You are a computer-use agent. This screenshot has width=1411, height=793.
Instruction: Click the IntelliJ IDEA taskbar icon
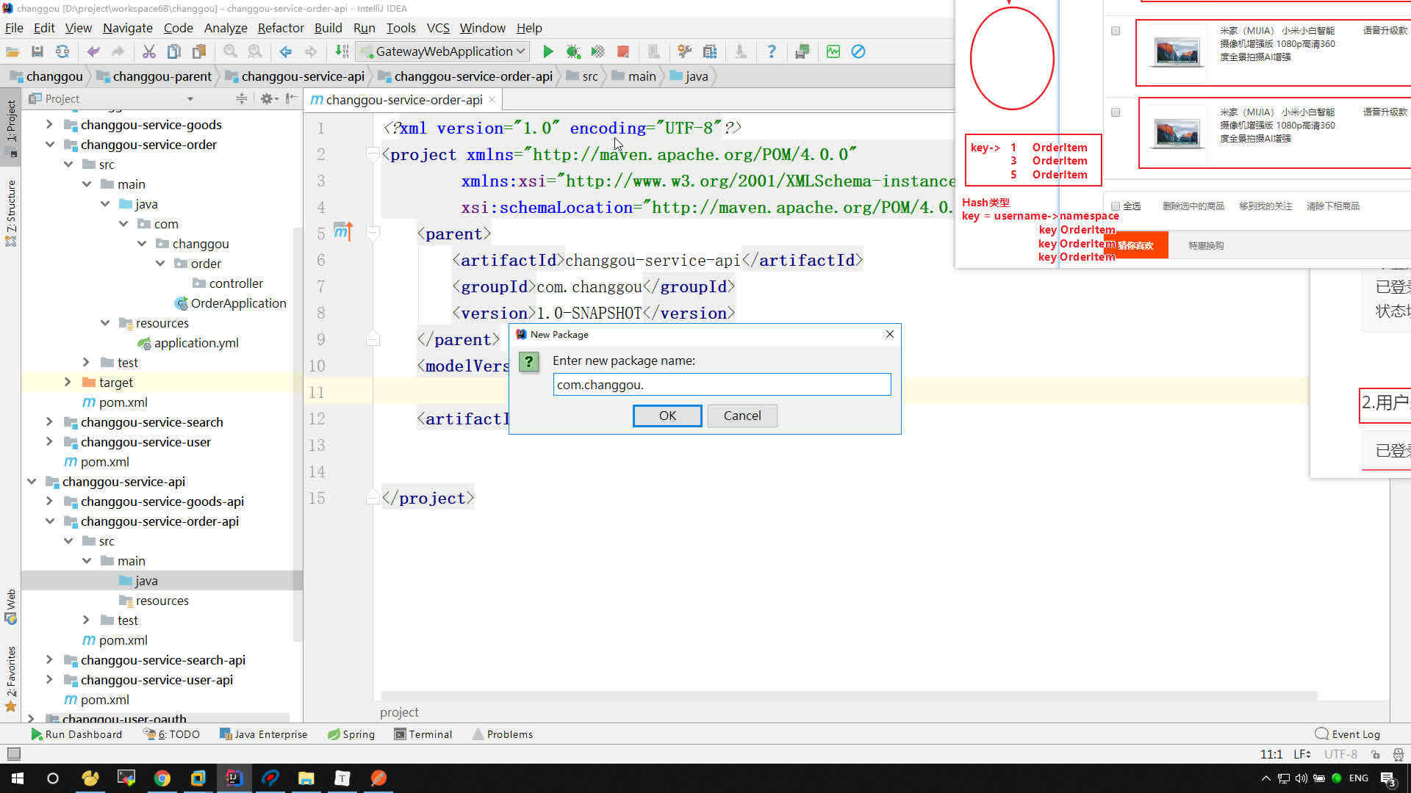[234, 778]
